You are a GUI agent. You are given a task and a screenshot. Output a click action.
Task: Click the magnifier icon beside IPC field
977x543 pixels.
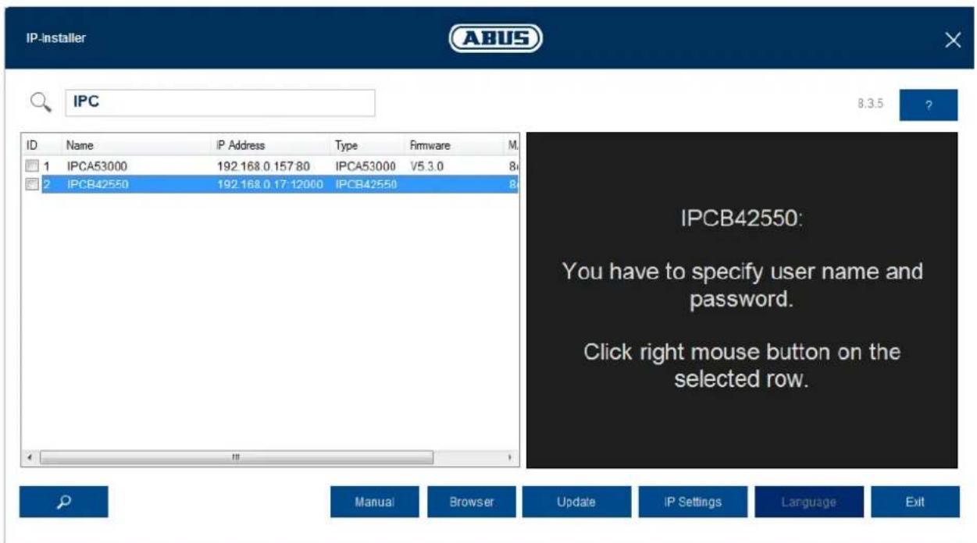point(41,102)
